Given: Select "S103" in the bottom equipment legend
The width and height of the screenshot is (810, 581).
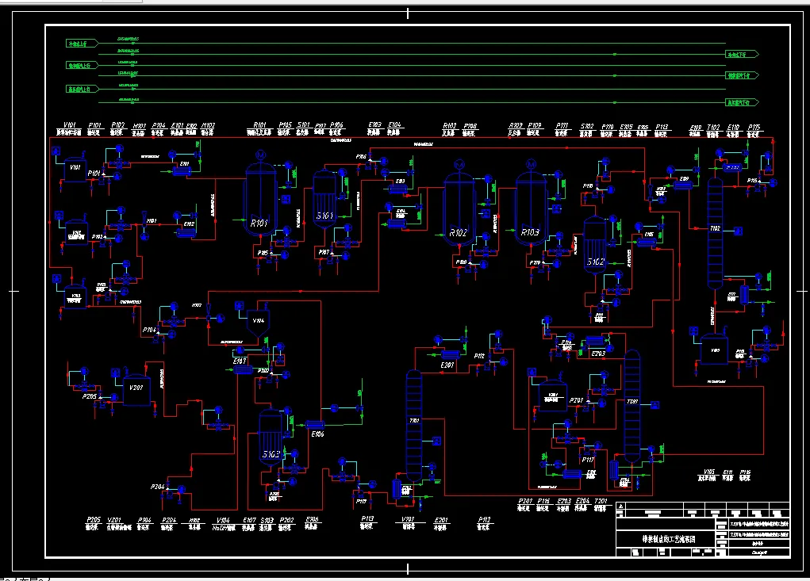Looking at the screenshot, I should pos(267,520).
